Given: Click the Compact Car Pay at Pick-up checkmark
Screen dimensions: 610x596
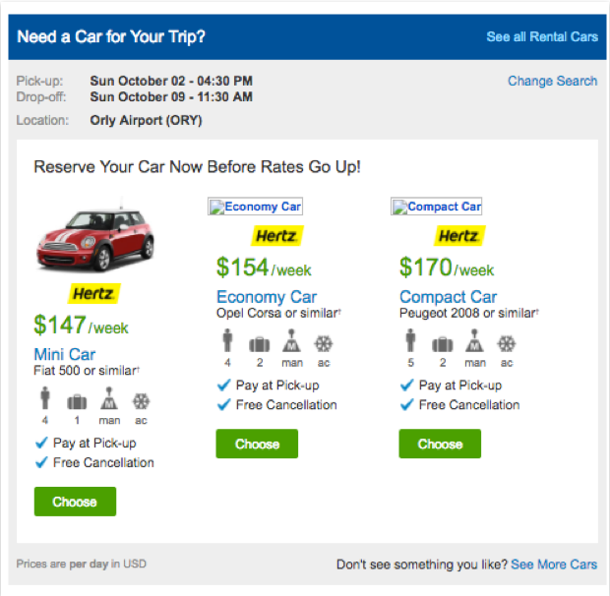Looking at the screenshot, I should (x=406, y=386).
